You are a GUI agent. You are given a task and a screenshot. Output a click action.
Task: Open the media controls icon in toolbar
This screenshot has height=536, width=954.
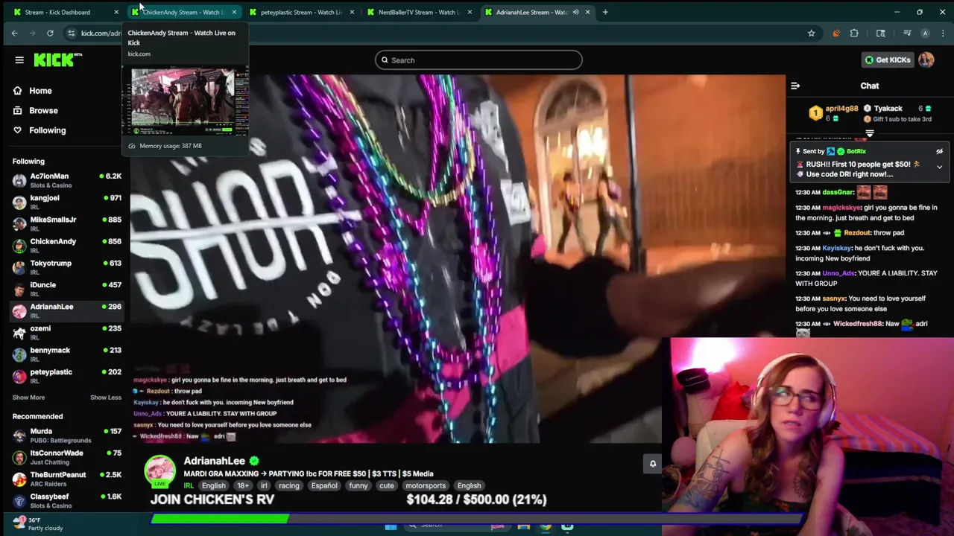907,33
